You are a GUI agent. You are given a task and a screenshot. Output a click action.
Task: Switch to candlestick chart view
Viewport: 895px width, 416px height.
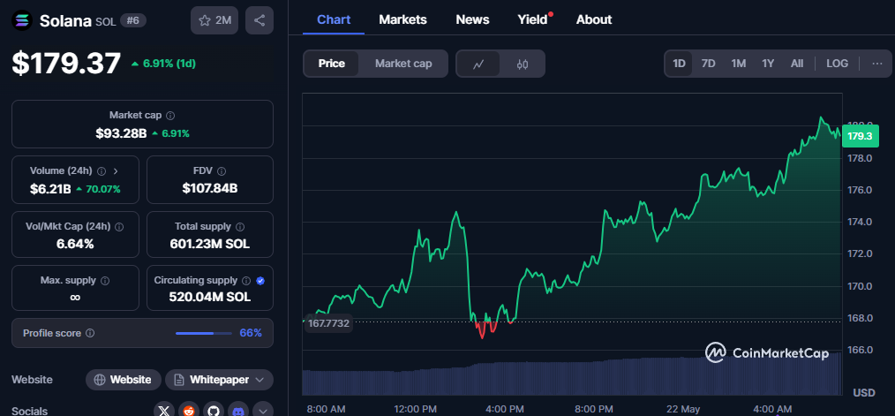[523, 64]
